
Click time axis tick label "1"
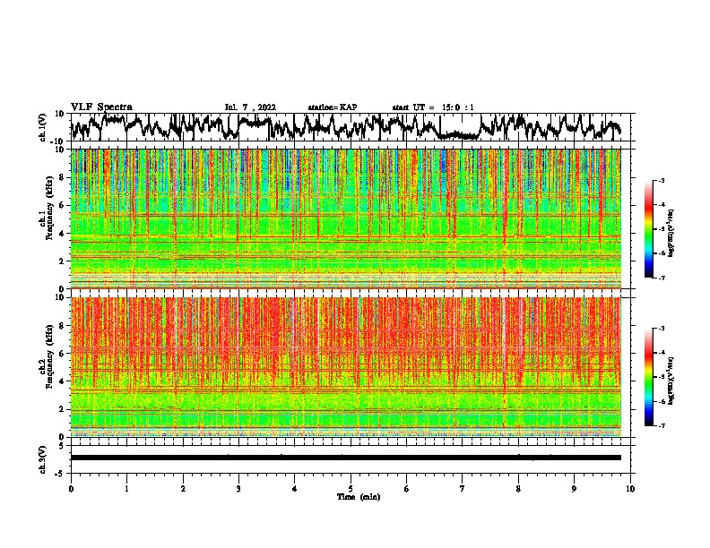click(x=126, y=489)
